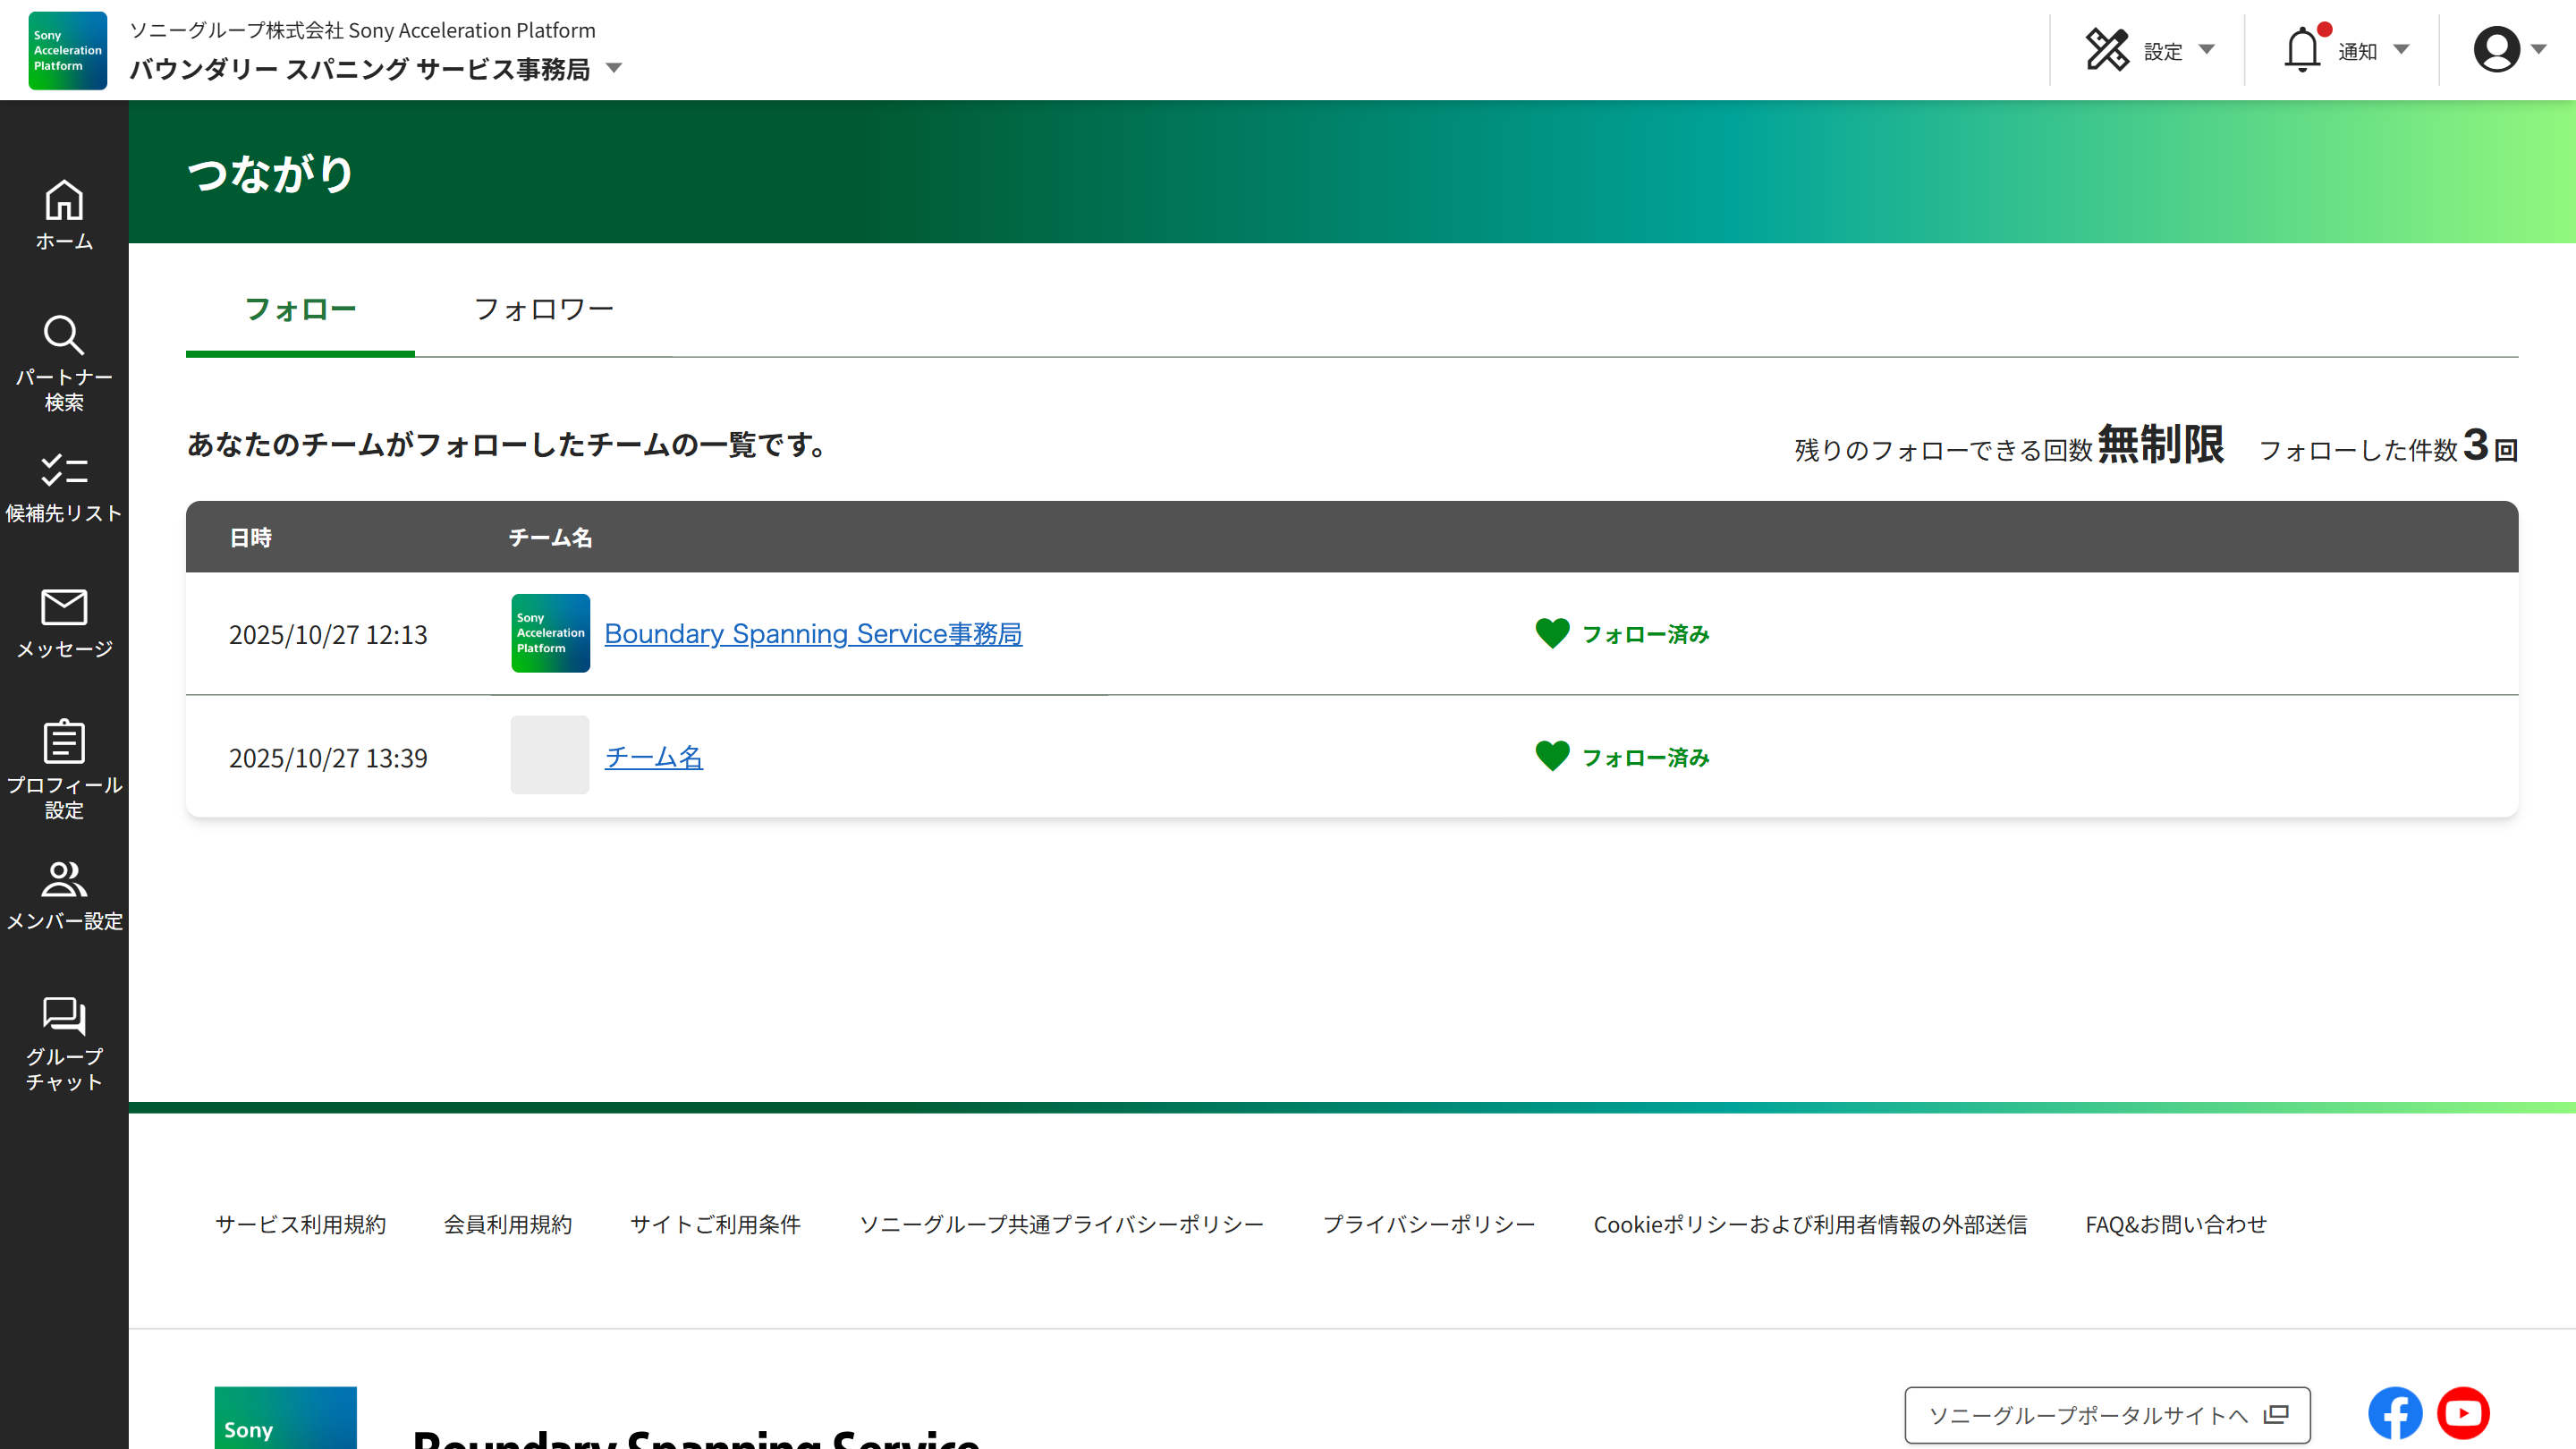
Task: Select the フォロー tab
Action: pos(300,309)
